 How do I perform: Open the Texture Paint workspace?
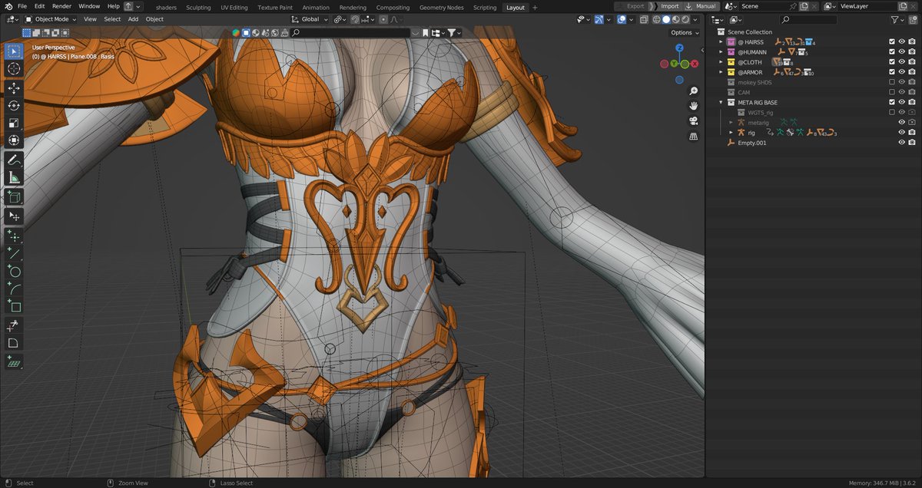click(275, 7)
